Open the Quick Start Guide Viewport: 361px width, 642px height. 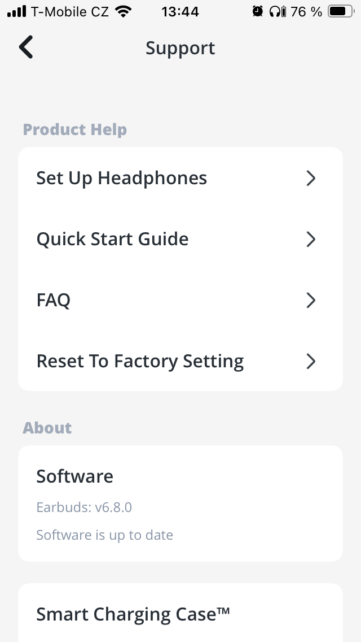coord(113,240)
